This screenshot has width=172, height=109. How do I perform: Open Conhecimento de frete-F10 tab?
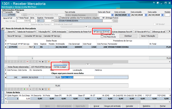coord(80,32)
